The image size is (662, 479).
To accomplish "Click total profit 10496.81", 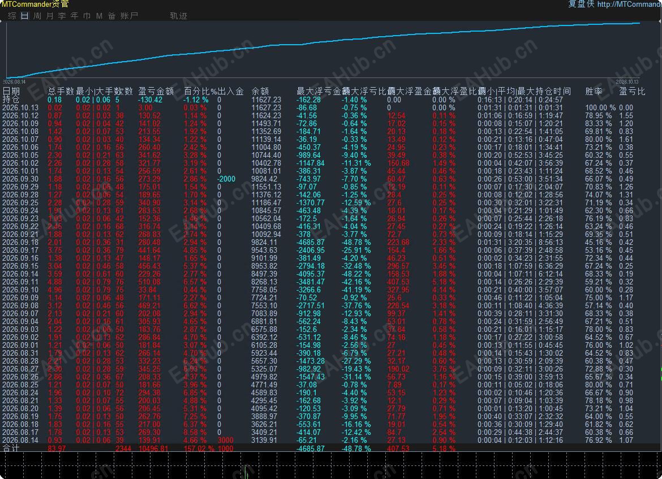I will tap(153, 448).
